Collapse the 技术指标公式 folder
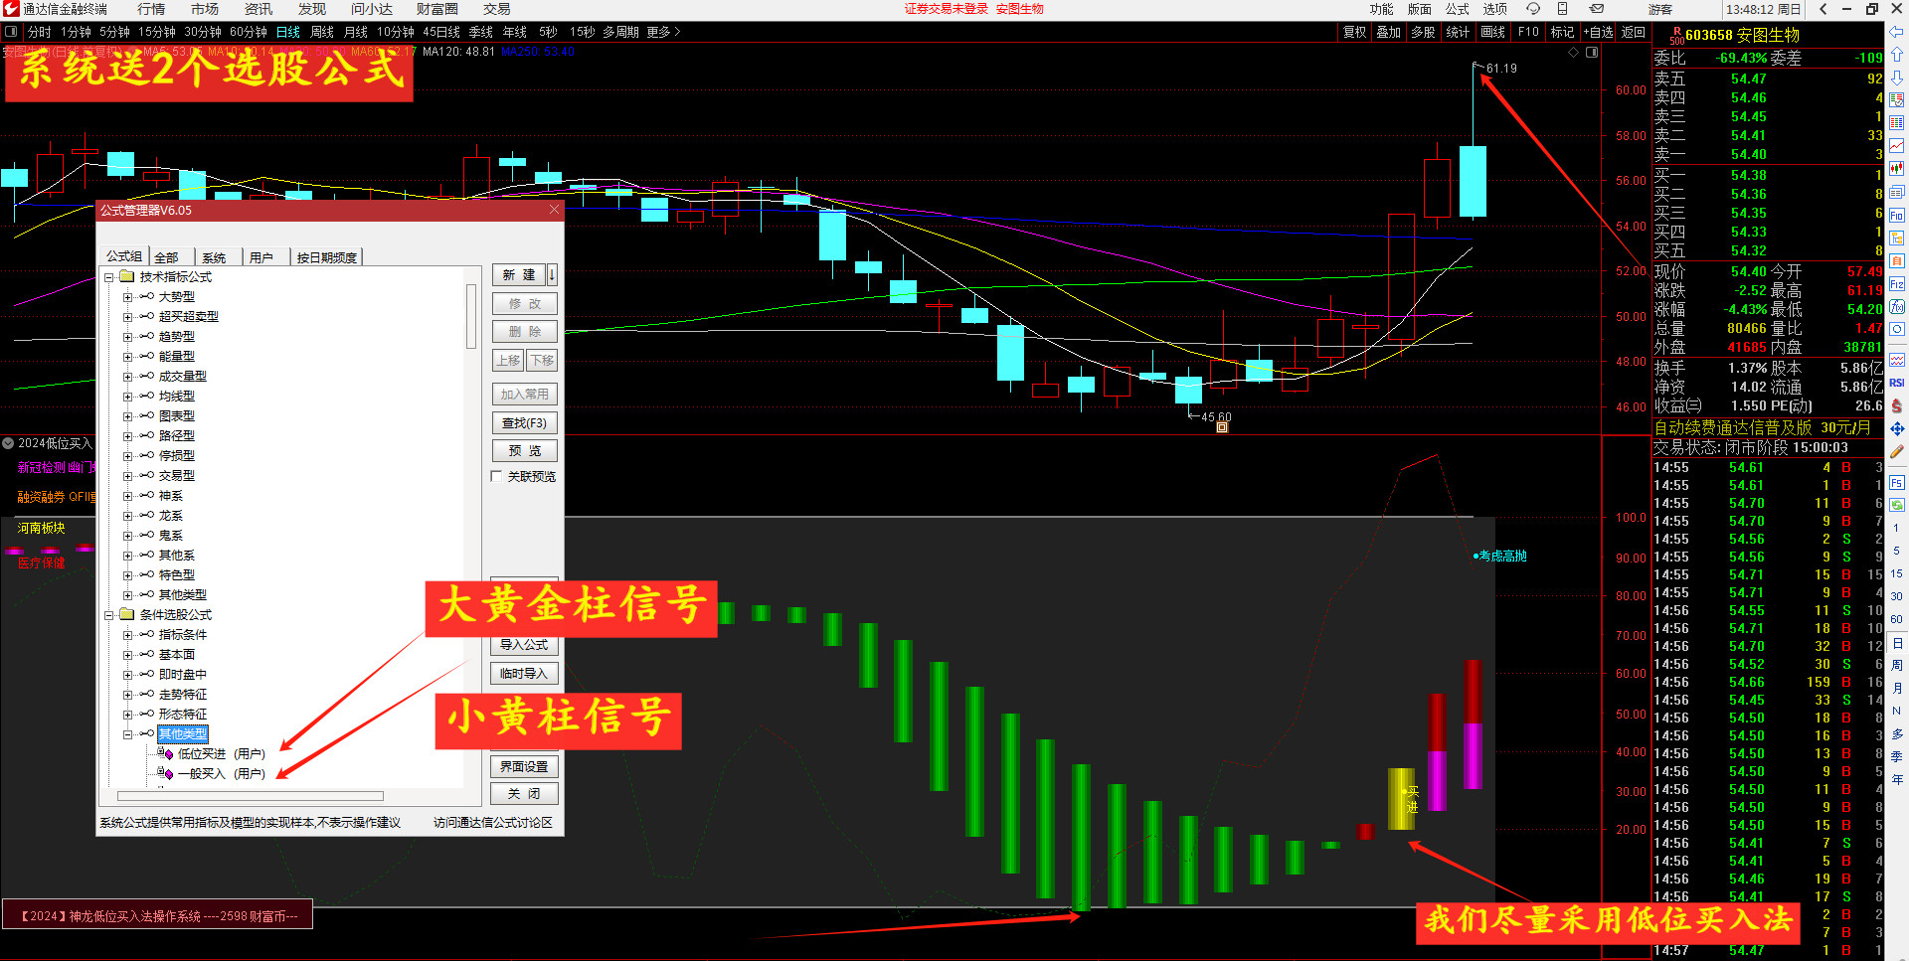 click(x=109, y=277)
